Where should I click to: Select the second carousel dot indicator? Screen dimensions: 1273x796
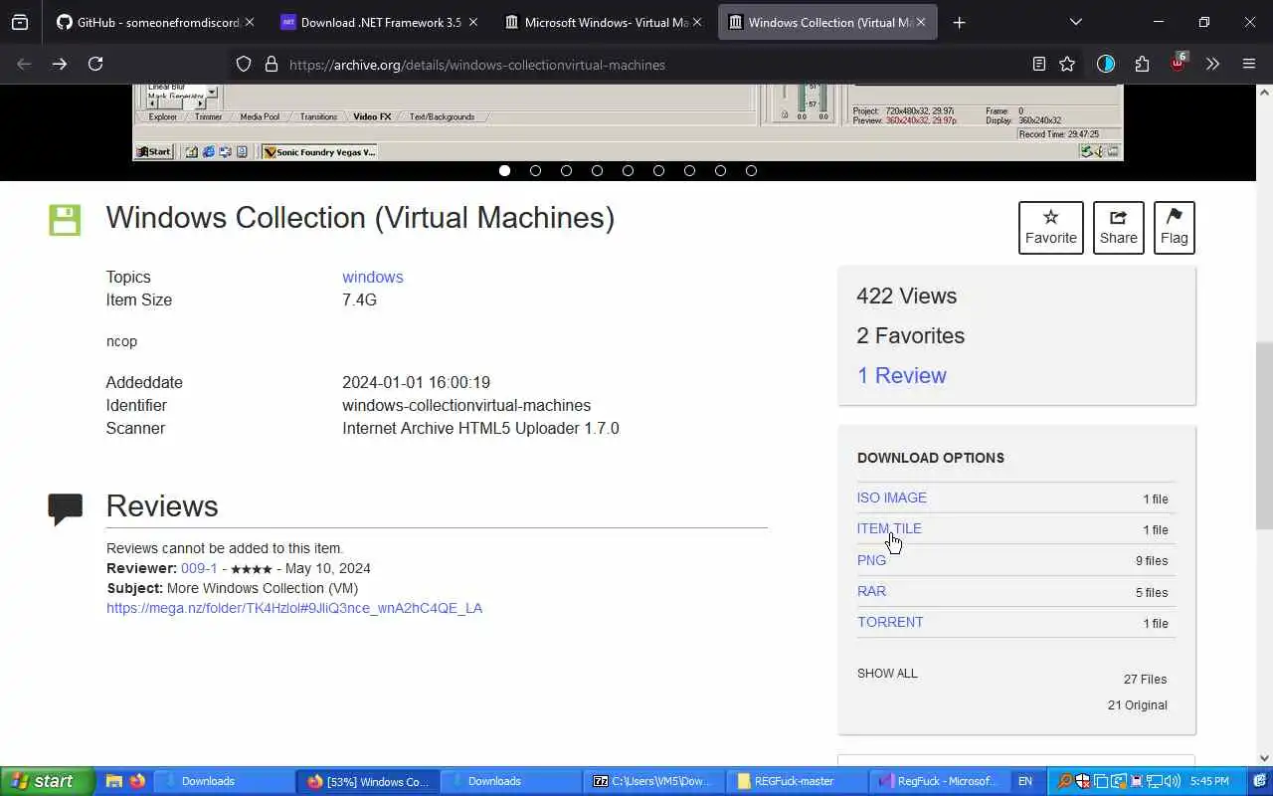point(535,170)
